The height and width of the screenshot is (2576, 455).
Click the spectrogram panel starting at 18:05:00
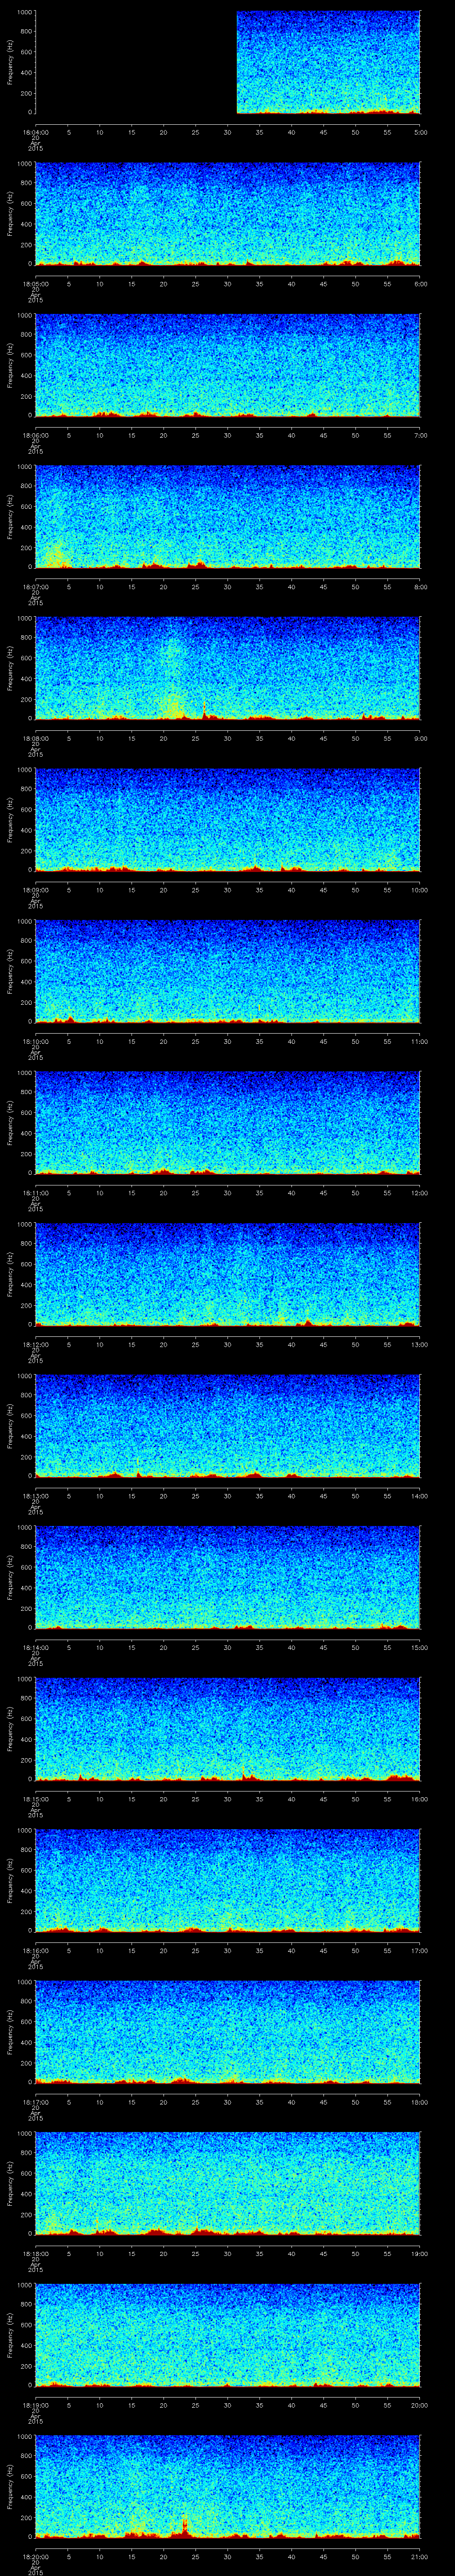tap(228, 214)
